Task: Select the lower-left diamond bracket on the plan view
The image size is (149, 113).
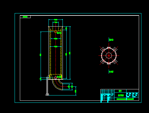Action: (x=103, y=62)
